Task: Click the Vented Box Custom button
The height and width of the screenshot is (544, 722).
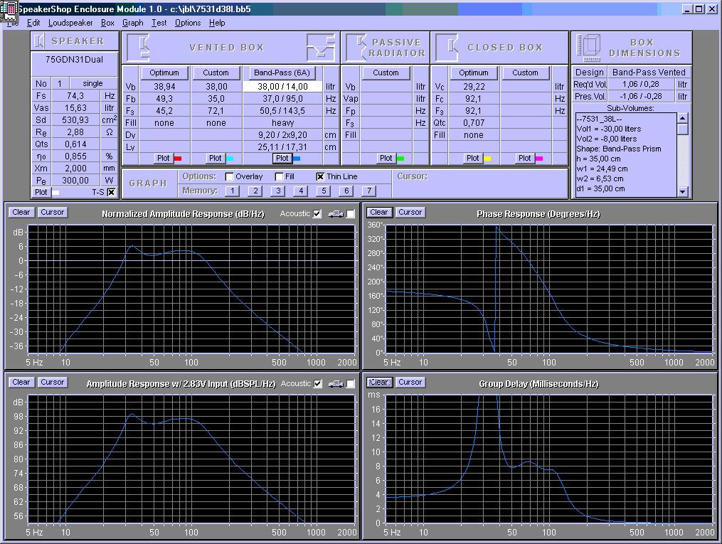Action: point(216,73)
